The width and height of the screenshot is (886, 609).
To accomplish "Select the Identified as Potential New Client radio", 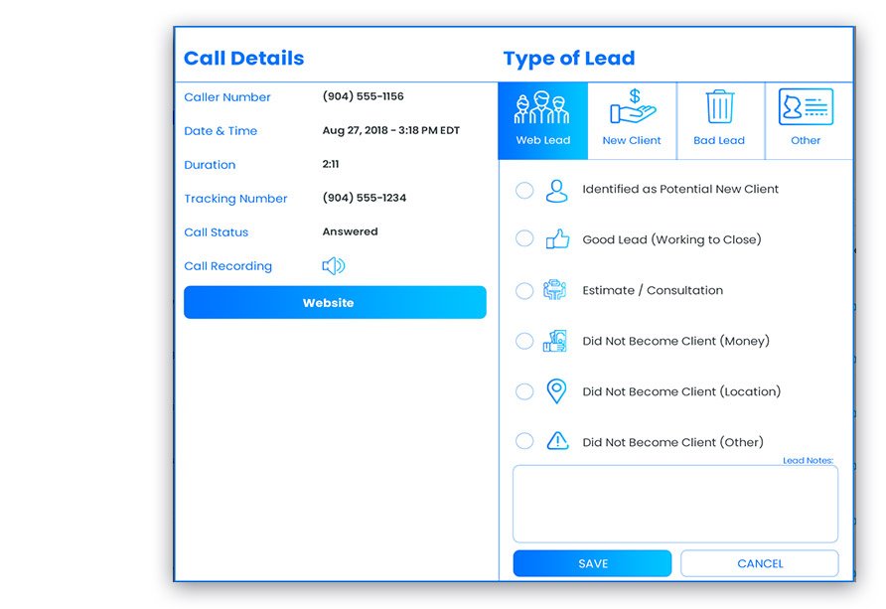I will point(524,190).
